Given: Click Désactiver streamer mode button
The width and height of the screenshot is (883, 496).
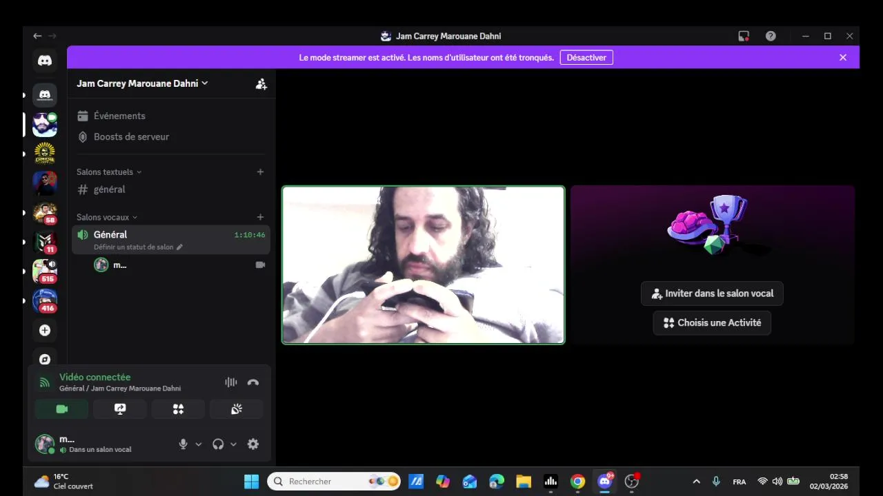Looking at the screenshot, I should pyautogui.click(x=586, y=57).
